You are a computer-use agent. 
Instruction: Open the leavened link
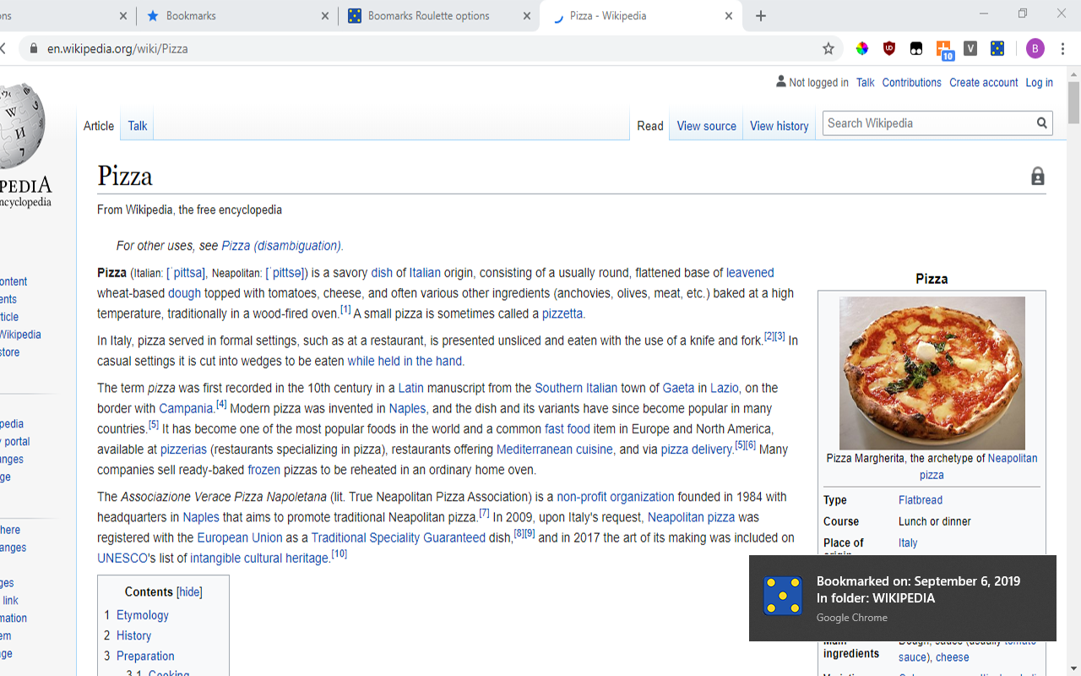750,273
